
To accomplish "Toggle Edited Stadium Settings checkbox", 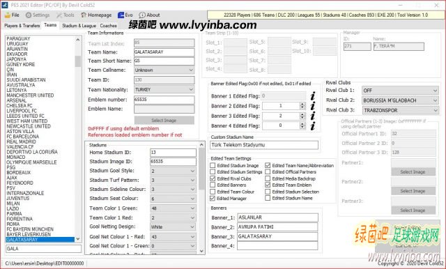I will 213,171.
